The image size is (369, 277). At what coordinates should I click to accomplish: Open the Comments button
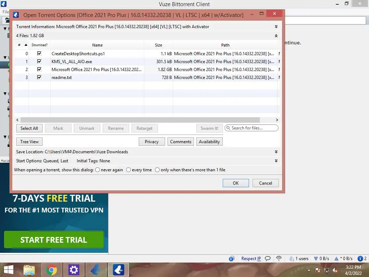point(181,142)
